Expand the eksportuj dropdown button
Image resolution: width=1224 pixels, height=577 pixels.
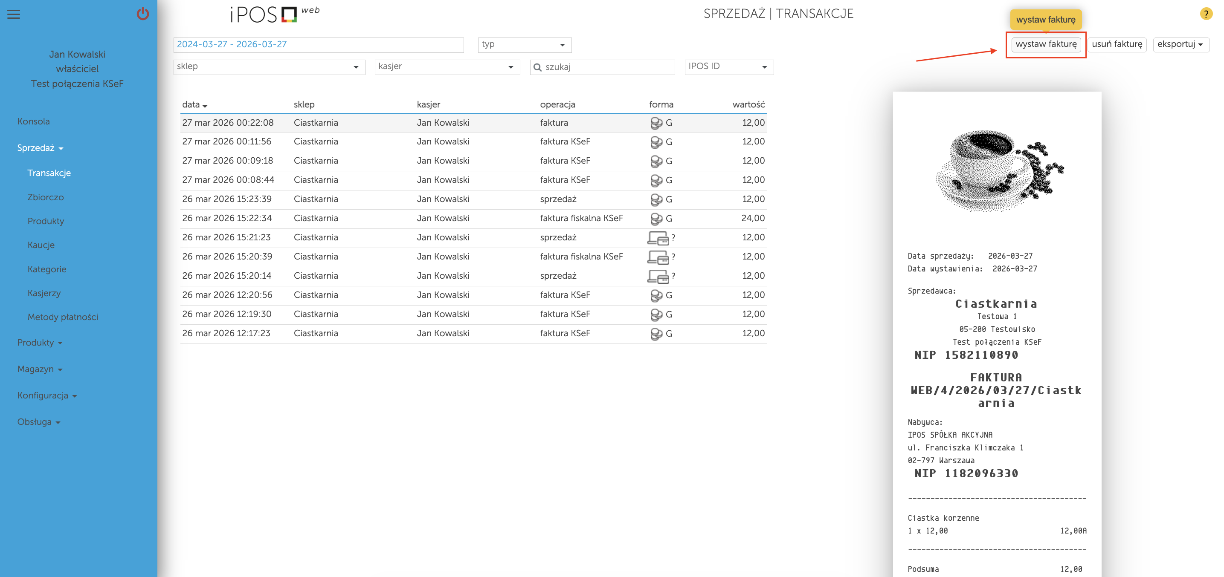point(1180,44)
